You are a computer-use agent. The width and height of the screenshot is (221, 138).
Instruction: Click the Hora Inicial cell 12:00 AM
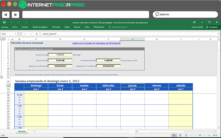60,60
